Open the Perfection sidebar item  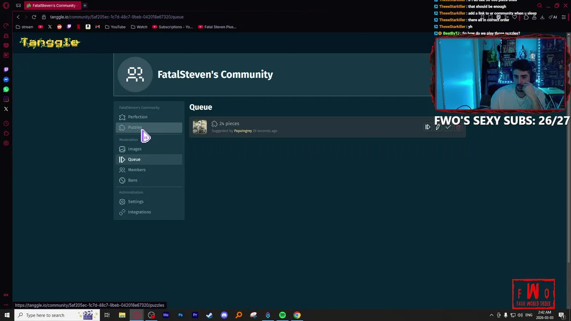tap(149, 117)
